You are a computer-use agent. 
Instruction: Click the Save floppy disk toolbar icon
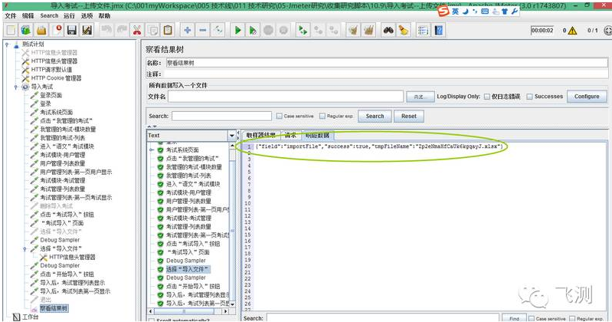coord(72,31)
